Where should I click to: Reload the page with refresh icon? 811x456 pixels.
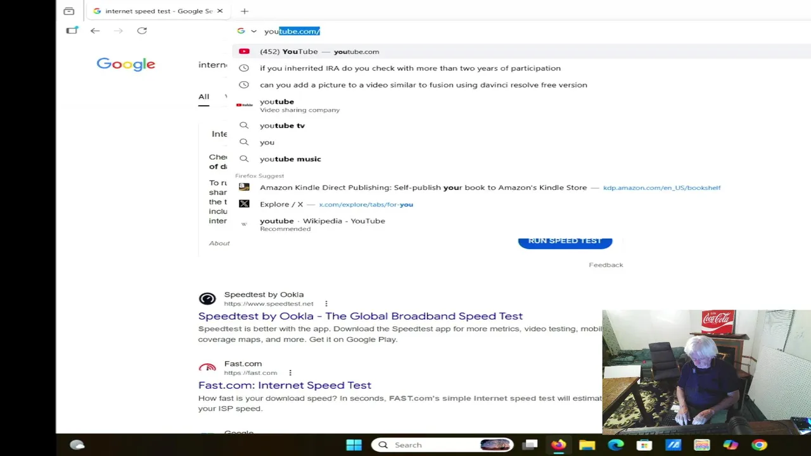point(142,30)
